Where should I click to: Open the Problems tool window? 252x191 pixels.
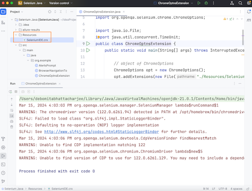click(3, 173)
